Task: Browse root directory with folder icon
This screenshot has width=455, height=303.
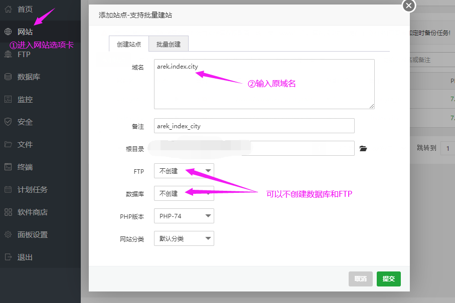Action: (363, 149)
